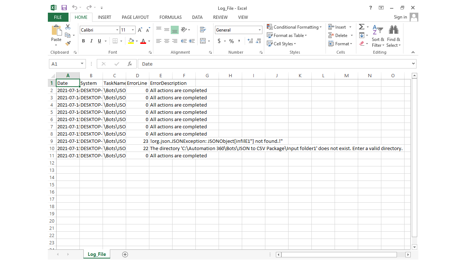Click the Percent Style icon
This screenshot has height=261, width=464.
pyautogui.click(x=231, y=41)
